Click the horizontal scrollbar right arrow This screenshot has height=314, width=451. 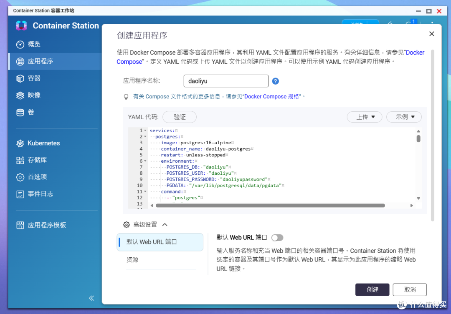[x=412, y=206]
